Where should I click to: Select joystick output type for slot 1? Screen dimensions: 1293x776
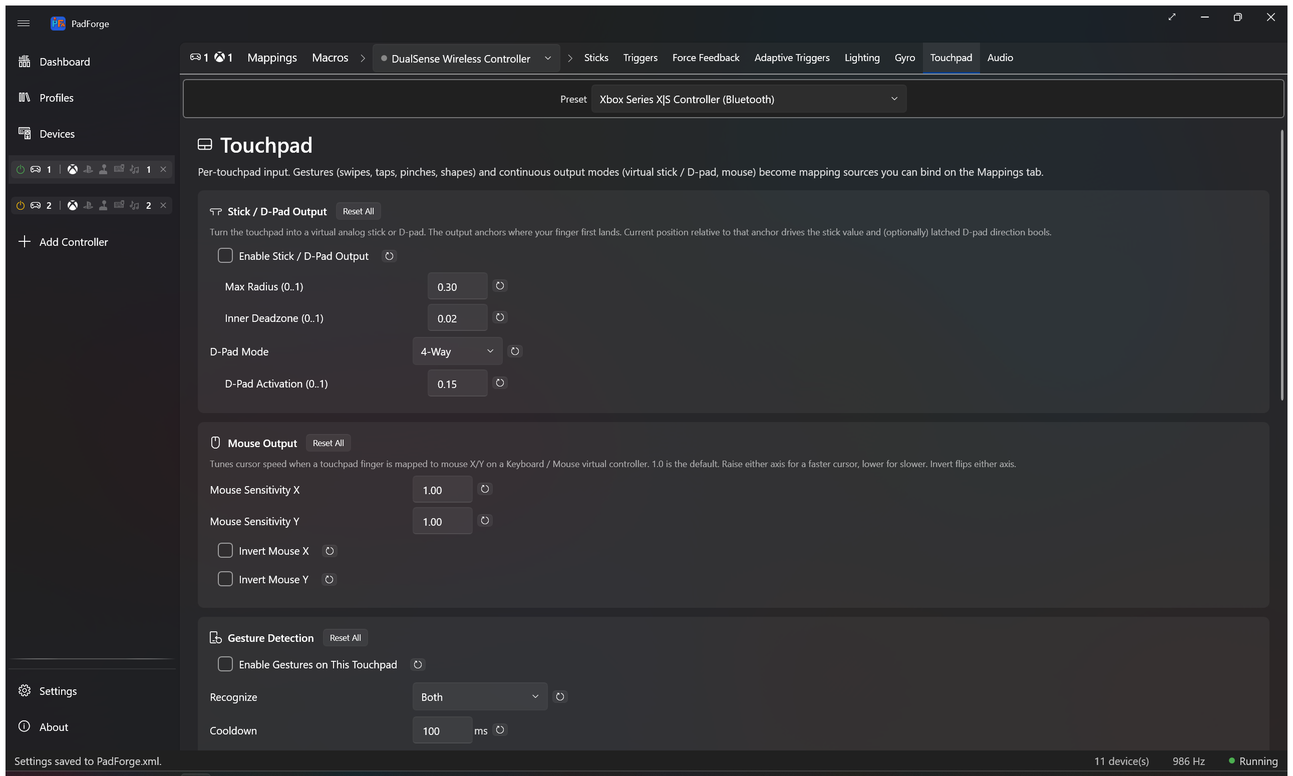(104, 169)
